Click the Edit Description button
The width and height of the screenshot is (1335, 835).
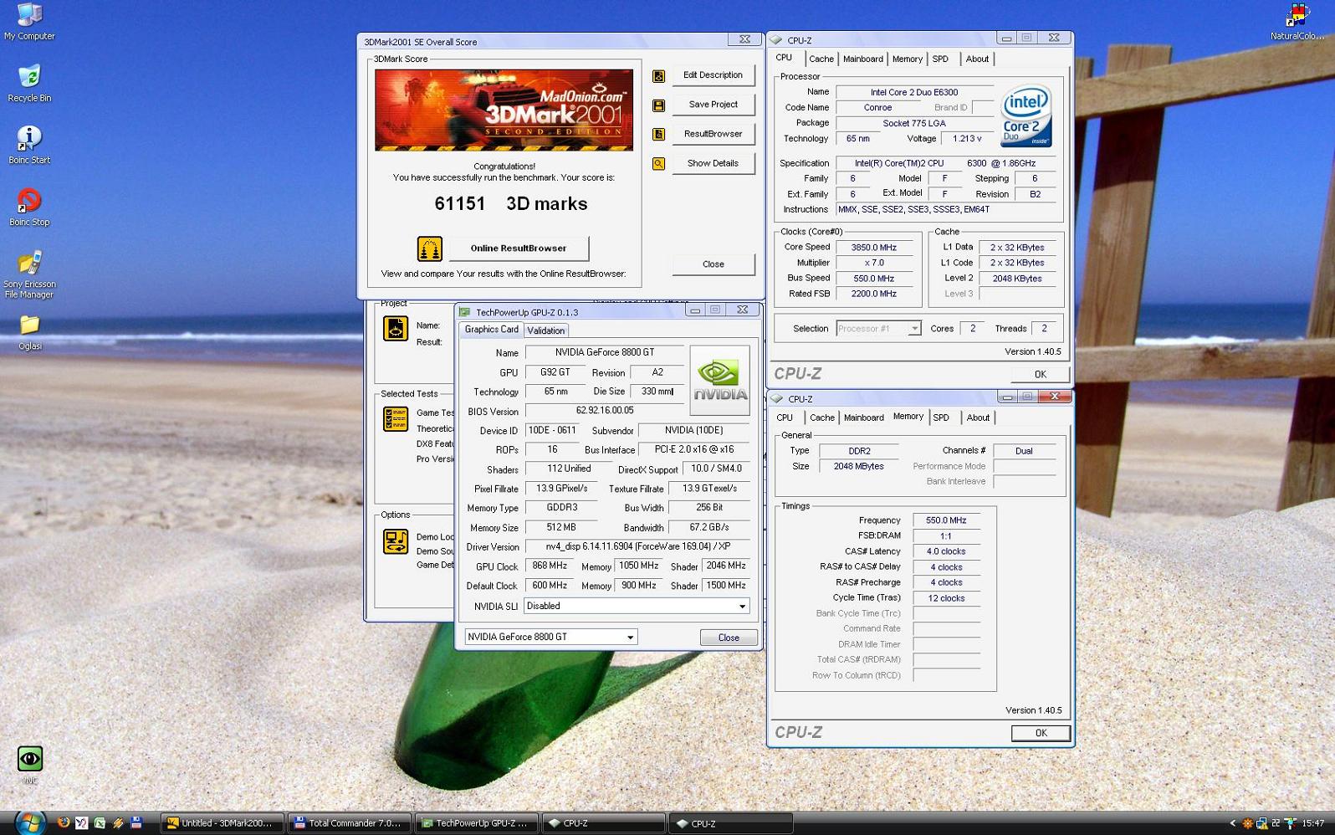pos(713,75)
